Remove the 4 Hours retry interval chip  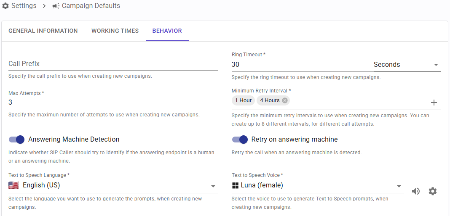tap(285, 100)
